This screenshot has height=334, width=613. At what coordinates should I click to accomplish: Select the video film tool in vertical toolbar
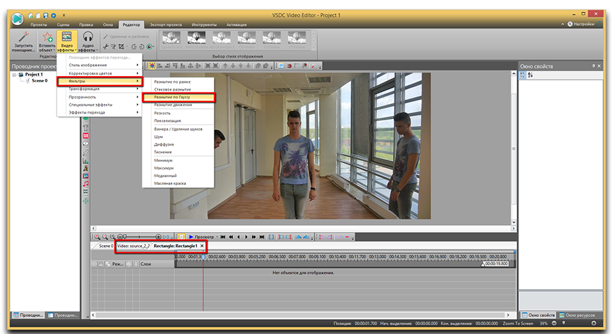pyautogui.click(x=86, y=192)
